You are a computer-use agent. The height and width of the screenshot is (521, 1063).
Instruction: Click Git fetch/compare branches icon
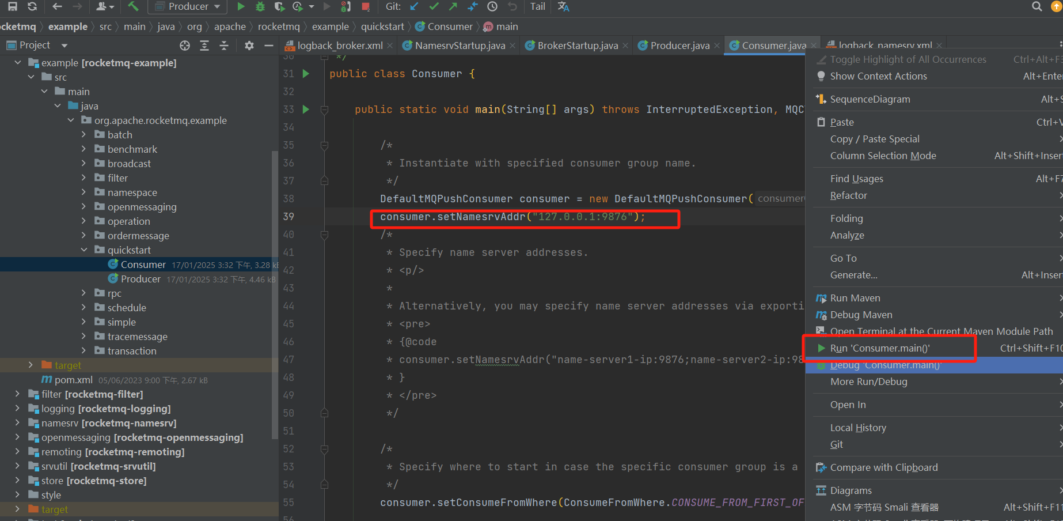pyautogui.click(x=473, y=6)
